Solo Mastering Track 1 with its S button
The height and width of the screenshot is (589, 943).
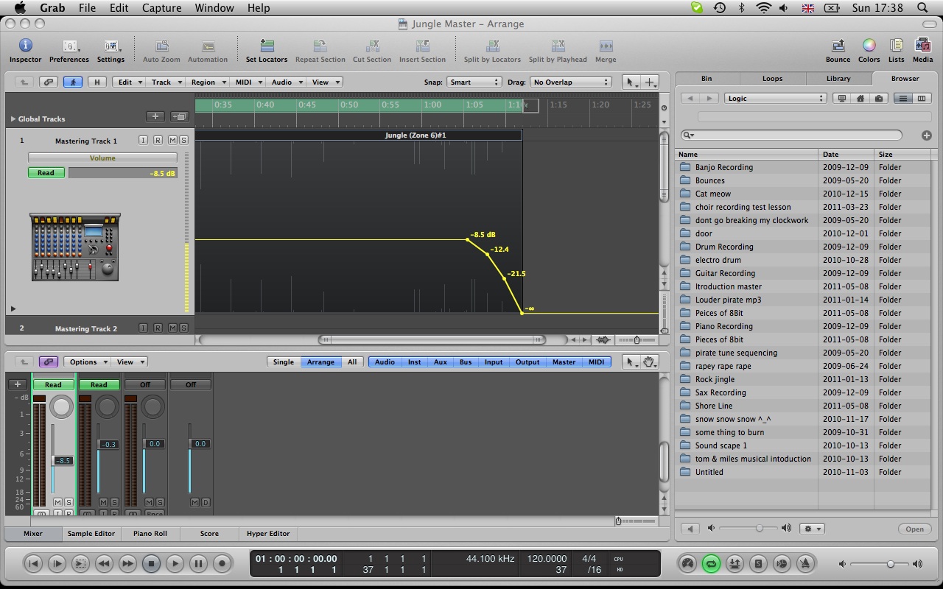[x=186, y=140]
